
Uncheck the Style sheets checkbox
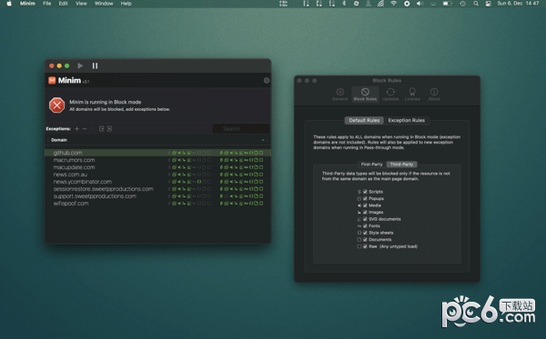pyautogui.click(x=365, y=233)
